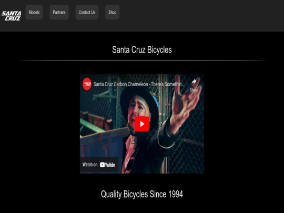Click the Share text label on video
The height and width of the screenshot is (213, 284).
pos(194,90)
